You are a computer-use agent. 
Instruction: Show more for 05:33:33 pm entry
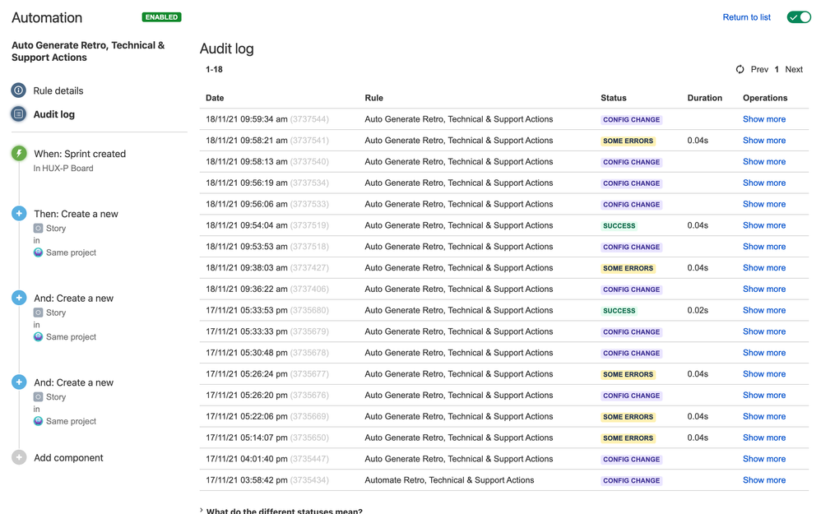pyautogui.click(x=764, y=331)
